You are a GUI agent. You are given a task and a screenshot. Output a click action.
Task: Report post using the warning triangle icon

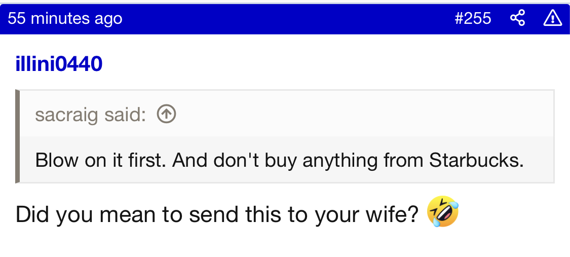pyautogui.click(x=552, y=19)
